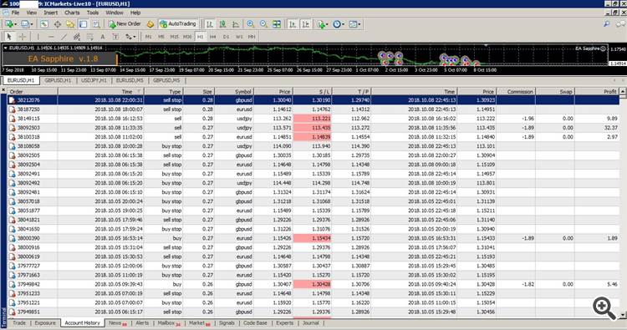627x330 pixels.
Task: Open the Tools menu
Action: [92, 13]
